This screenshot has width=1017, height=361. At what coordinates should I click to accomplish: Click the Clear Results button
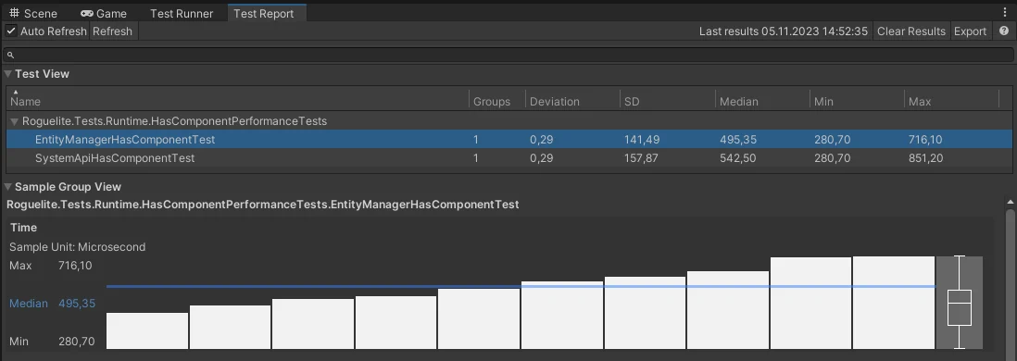[x=911, y=31]
